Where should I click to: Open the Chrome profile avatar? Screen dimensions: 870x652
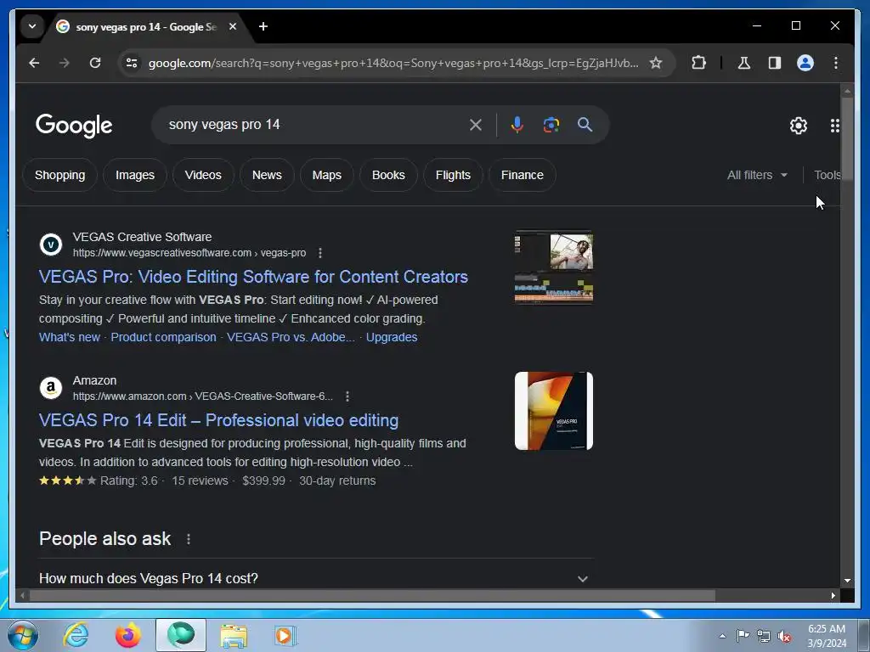[x=805, y=63]
